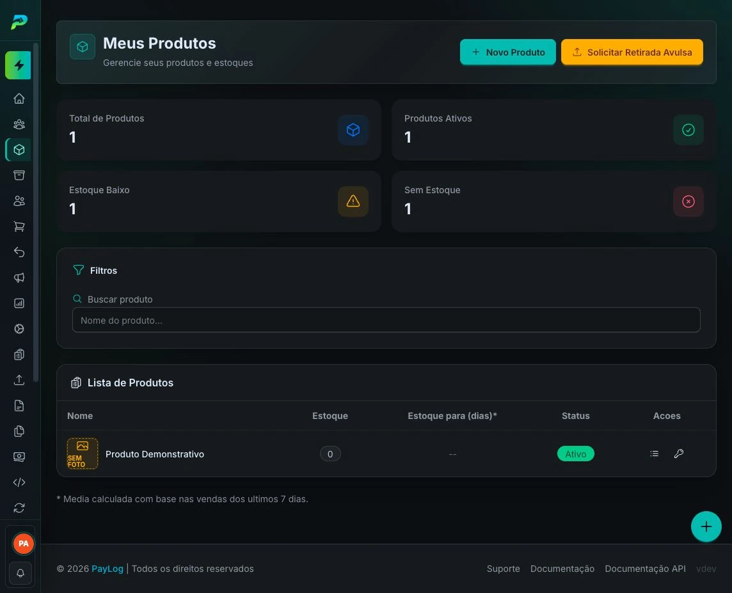Open the return arrow sidebar icon
The width and height of the screenshot is (732, 593).
(19, 252)
